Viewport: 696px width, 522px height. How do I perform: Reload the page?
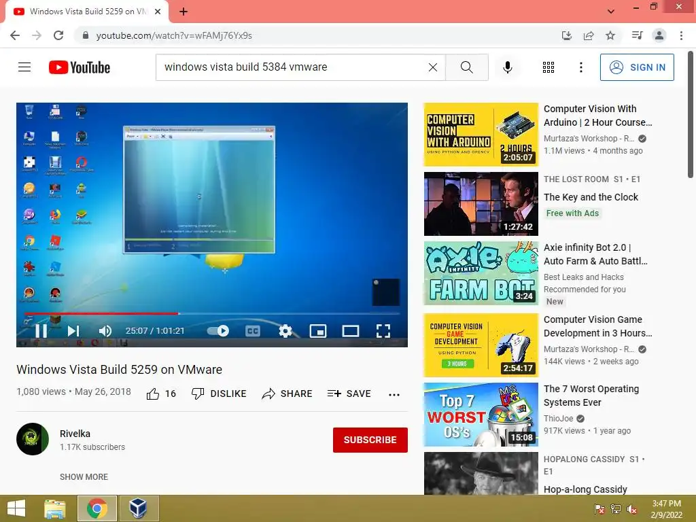(58, 35)
